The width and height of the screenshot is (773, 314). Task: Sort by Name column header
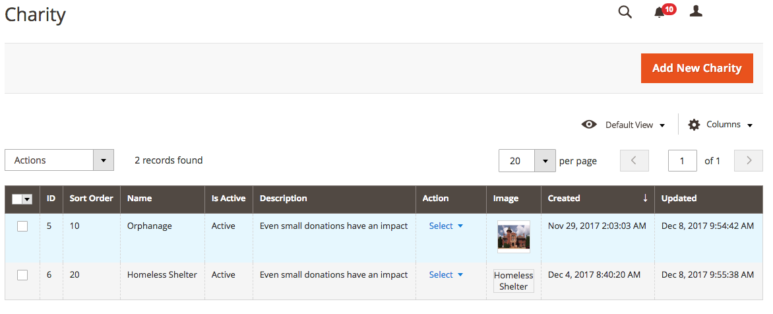click(x=163, y=198)
